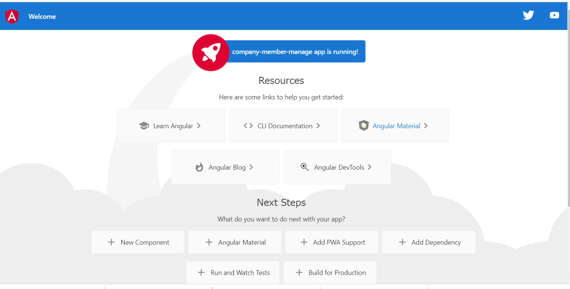570x289 pixels.
Task: Click the chevron next to Angular Blog
Action: coord(251,167)
